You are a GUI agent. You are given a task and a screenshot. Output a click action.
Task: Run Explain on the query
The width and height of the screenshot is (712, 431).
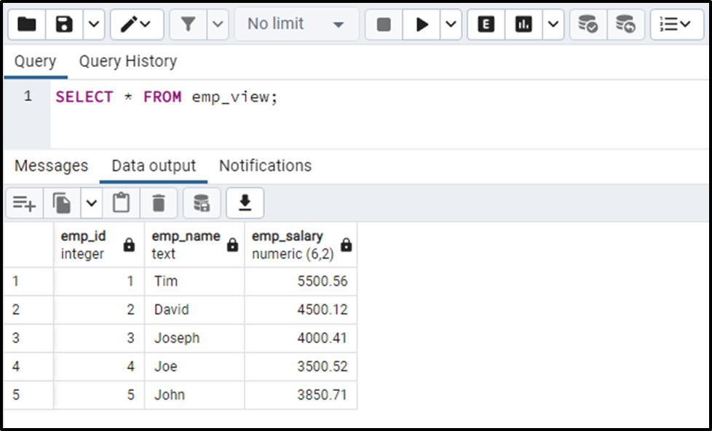point(486,24)
